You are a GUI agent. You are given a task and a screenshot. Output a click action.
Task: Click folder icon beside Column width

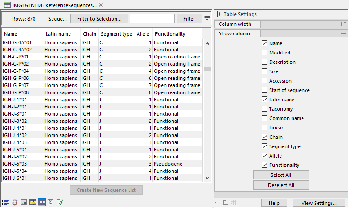[344, 24]
